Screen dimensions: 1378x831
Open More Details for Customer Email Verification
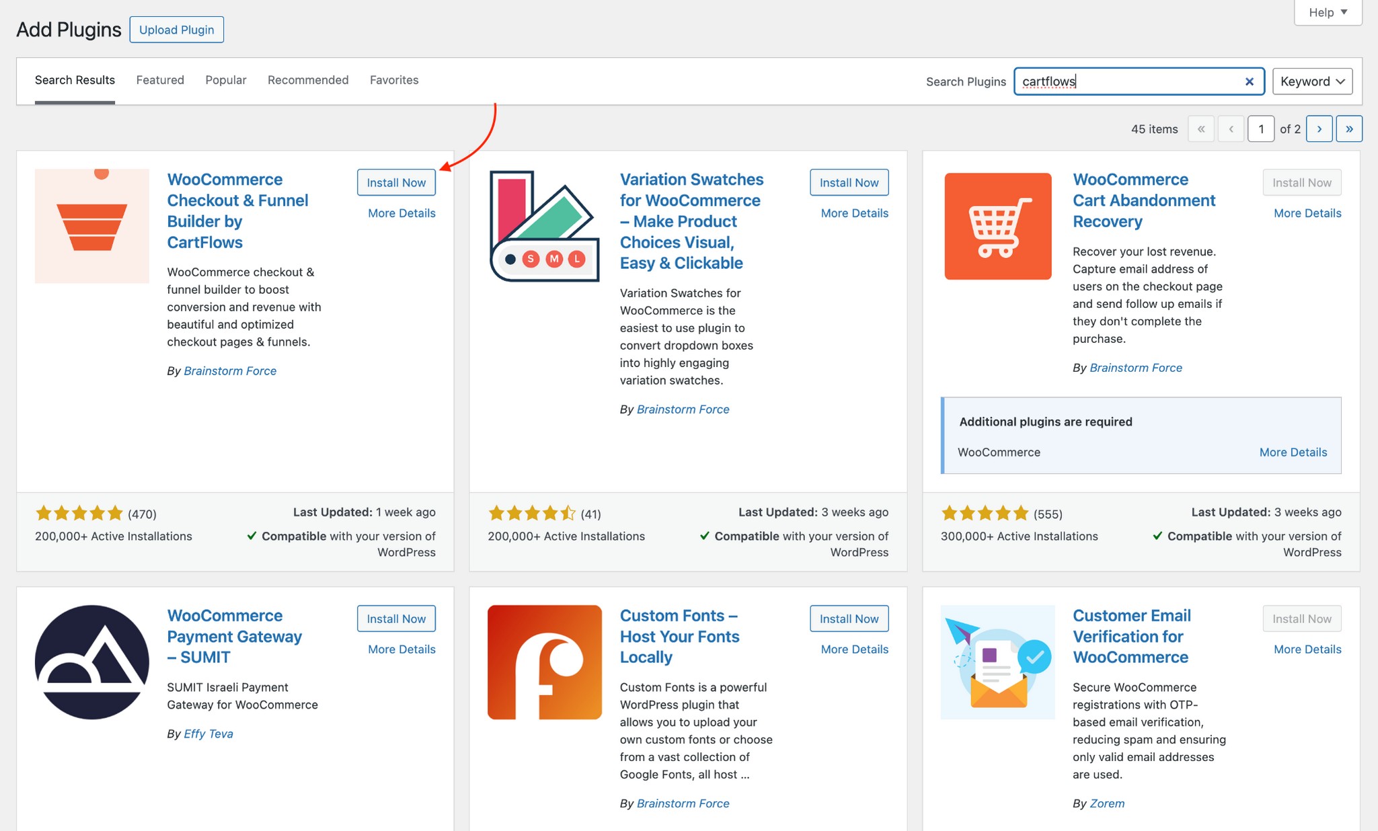pos(1307,649)
